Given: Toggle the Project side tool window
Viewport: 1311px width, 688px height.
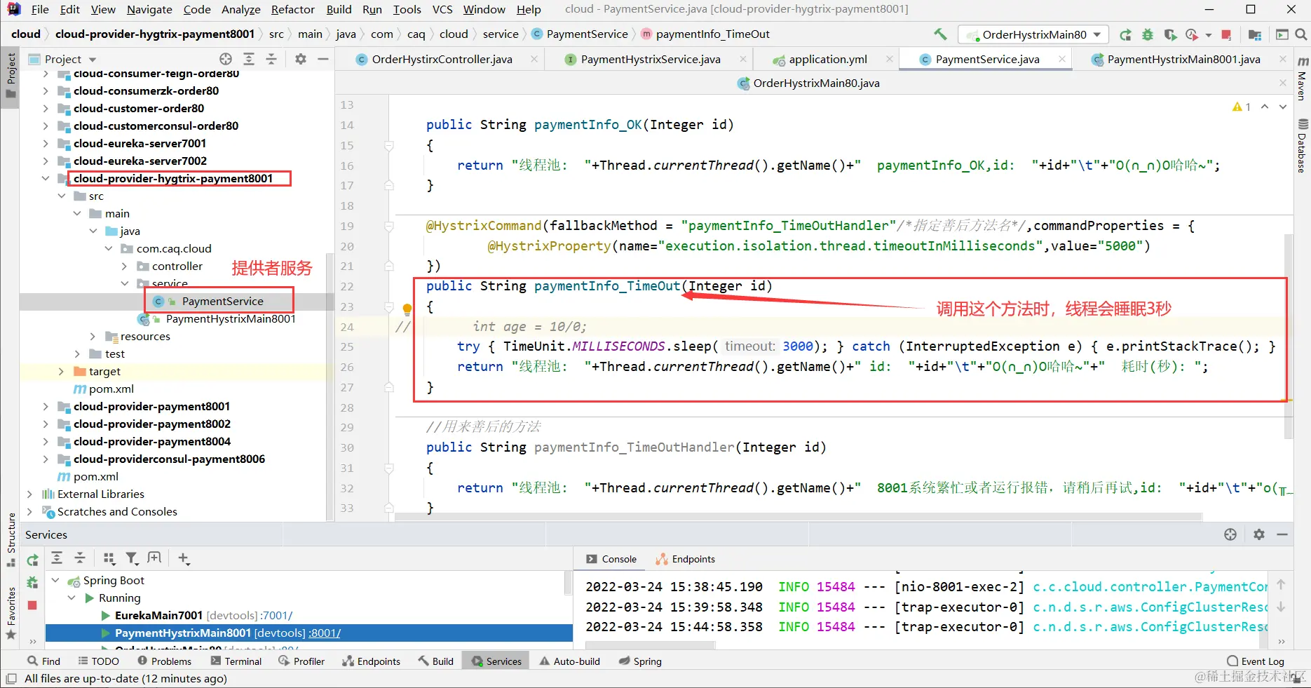Looking at the screenshot, I should point(11,76).
